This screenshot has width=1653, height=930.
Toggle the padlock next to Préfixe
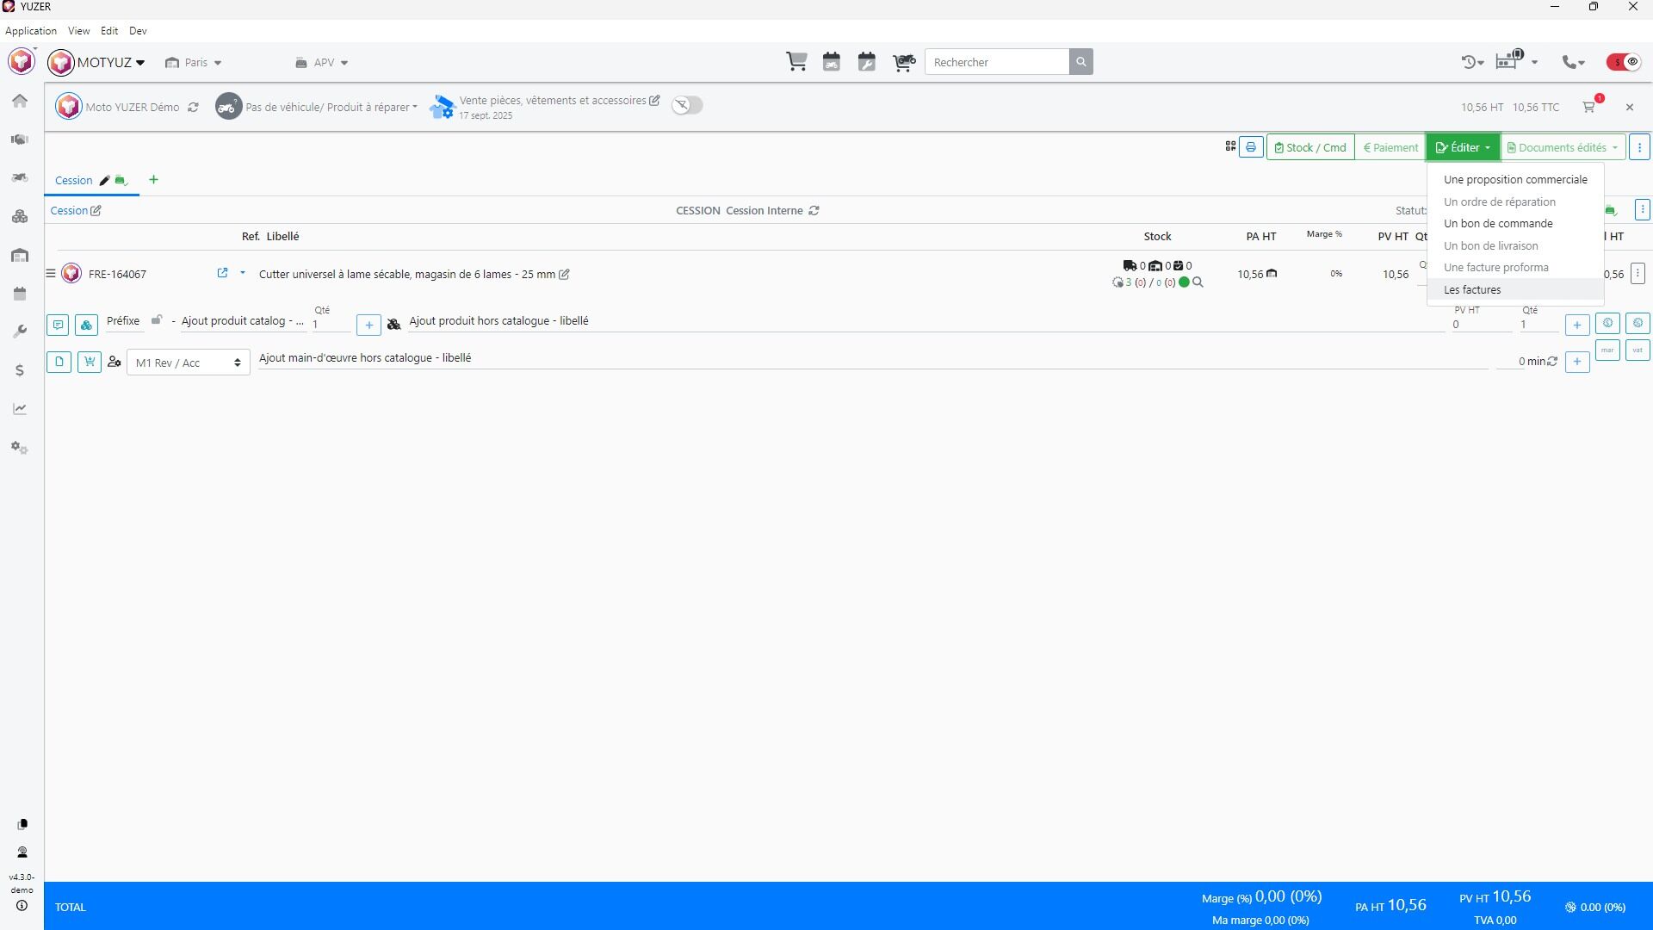(x=157, y=320)
